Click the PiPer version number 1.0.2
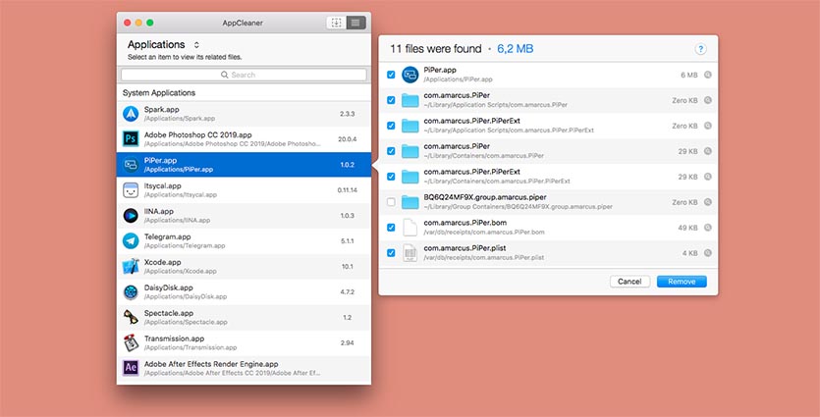The width and height of the screenshot is (820, 417). point(348,165)
